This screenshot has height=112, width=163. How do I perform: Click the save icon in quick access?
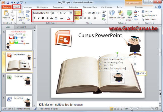pyautogui.click(x=8, y=3)
